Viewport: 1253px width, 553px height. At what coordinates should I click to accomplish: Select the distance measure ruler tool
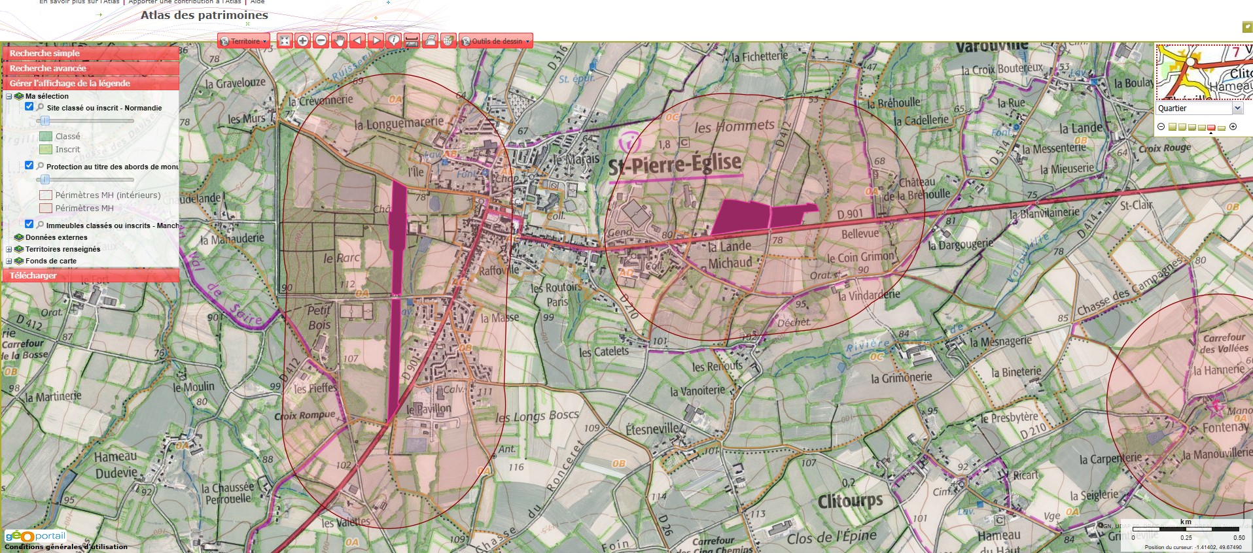pyautogui.click(x=412, y=41)
